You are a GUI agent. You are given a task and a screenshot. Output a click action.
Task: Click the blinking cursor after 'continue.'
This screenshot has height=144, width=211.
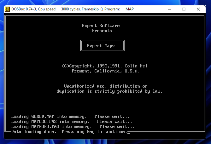129,132
